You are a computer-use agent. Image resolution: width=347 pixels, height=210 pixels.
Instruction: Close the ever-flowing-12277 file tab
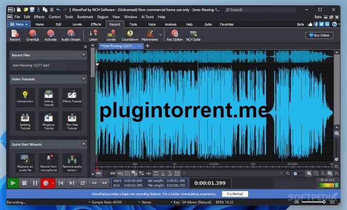click(140, 46)
